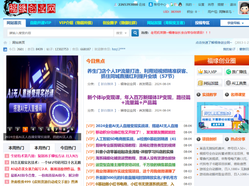This screenshot has height=186, width=249.
Task: Click the 加入VIP button
Action: click(x=210, y=72)
